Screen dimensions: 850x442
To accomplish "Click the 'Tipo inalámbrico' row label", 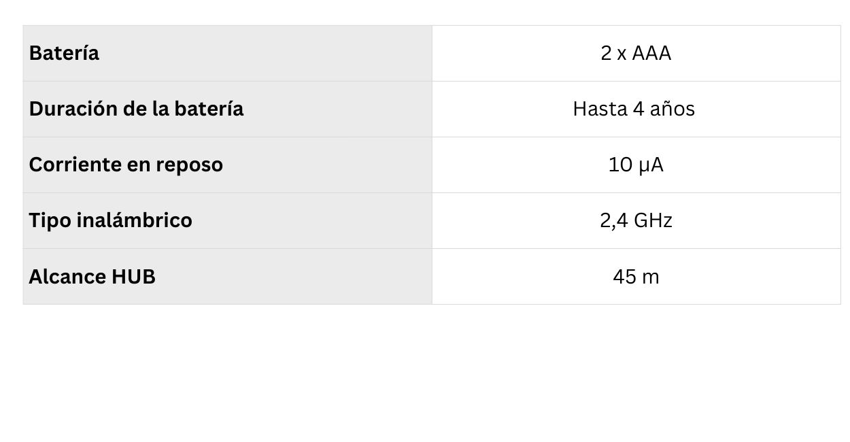I will [x=110, y=220].
